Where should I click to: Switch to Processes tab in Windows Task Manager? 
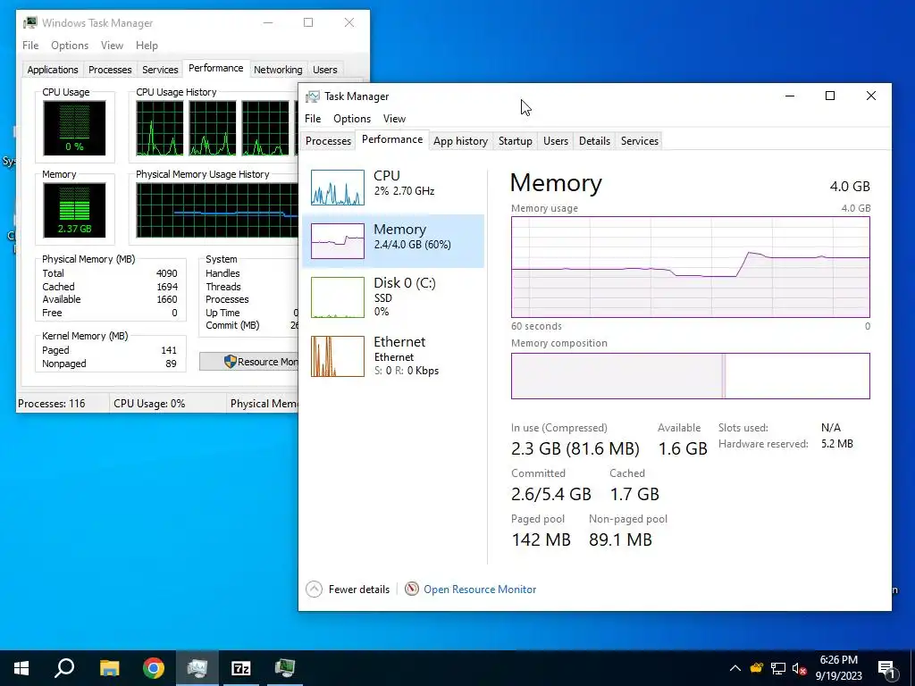110,70
